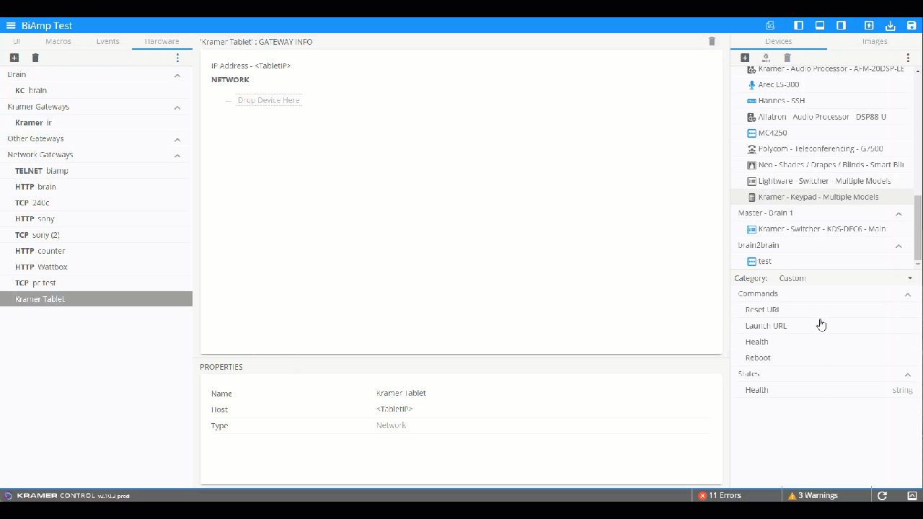
Task: Add a new gateway in the Hardware panel
Action: pyautogui.click(x=14, y=58)
